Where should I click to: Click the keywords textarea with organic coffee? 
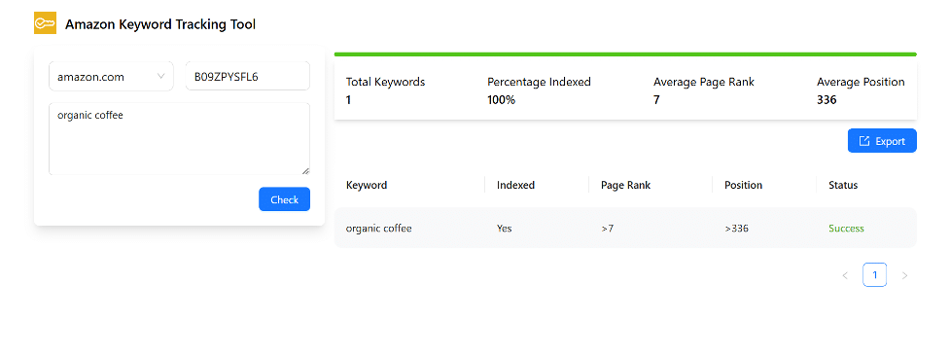click(x=179, y=139)
